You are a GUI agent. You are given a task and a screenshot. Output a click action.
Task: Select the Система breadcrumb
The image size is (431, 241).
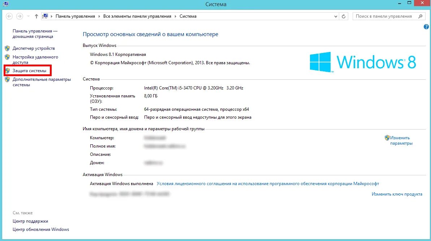(x=188, y=16)
